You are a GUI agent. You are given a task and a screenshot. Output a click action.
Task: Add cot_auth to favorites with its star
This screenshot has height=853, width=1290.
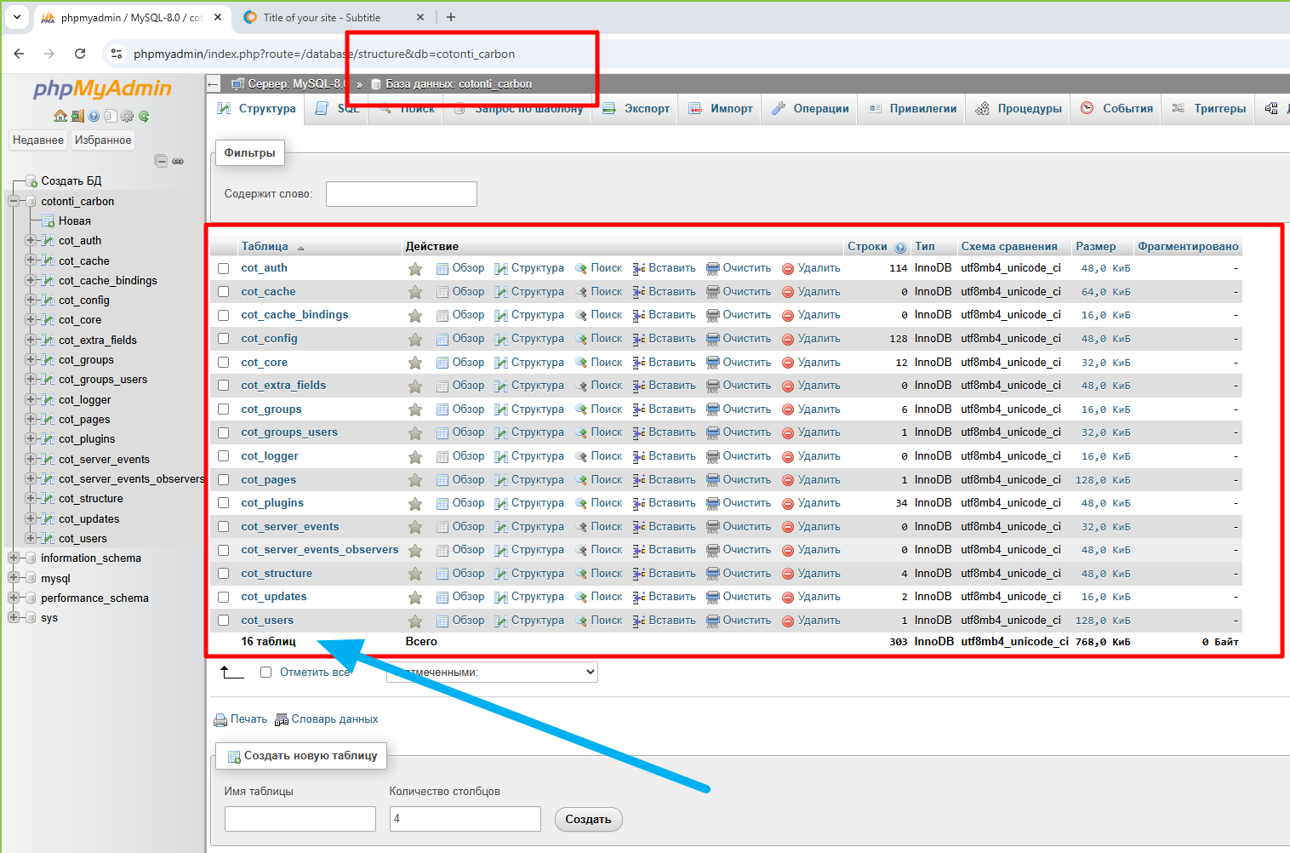pos(415,269)
